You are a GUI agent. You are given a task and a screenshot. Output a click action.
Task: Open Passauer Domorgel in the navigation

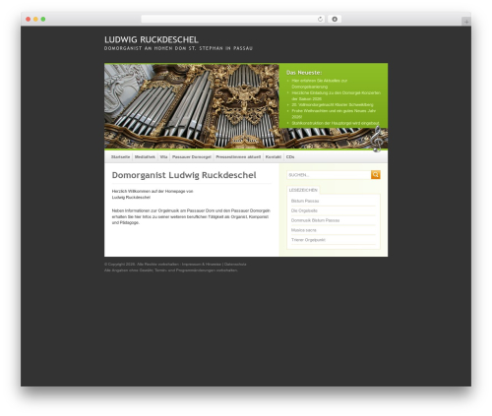point(192,157)
